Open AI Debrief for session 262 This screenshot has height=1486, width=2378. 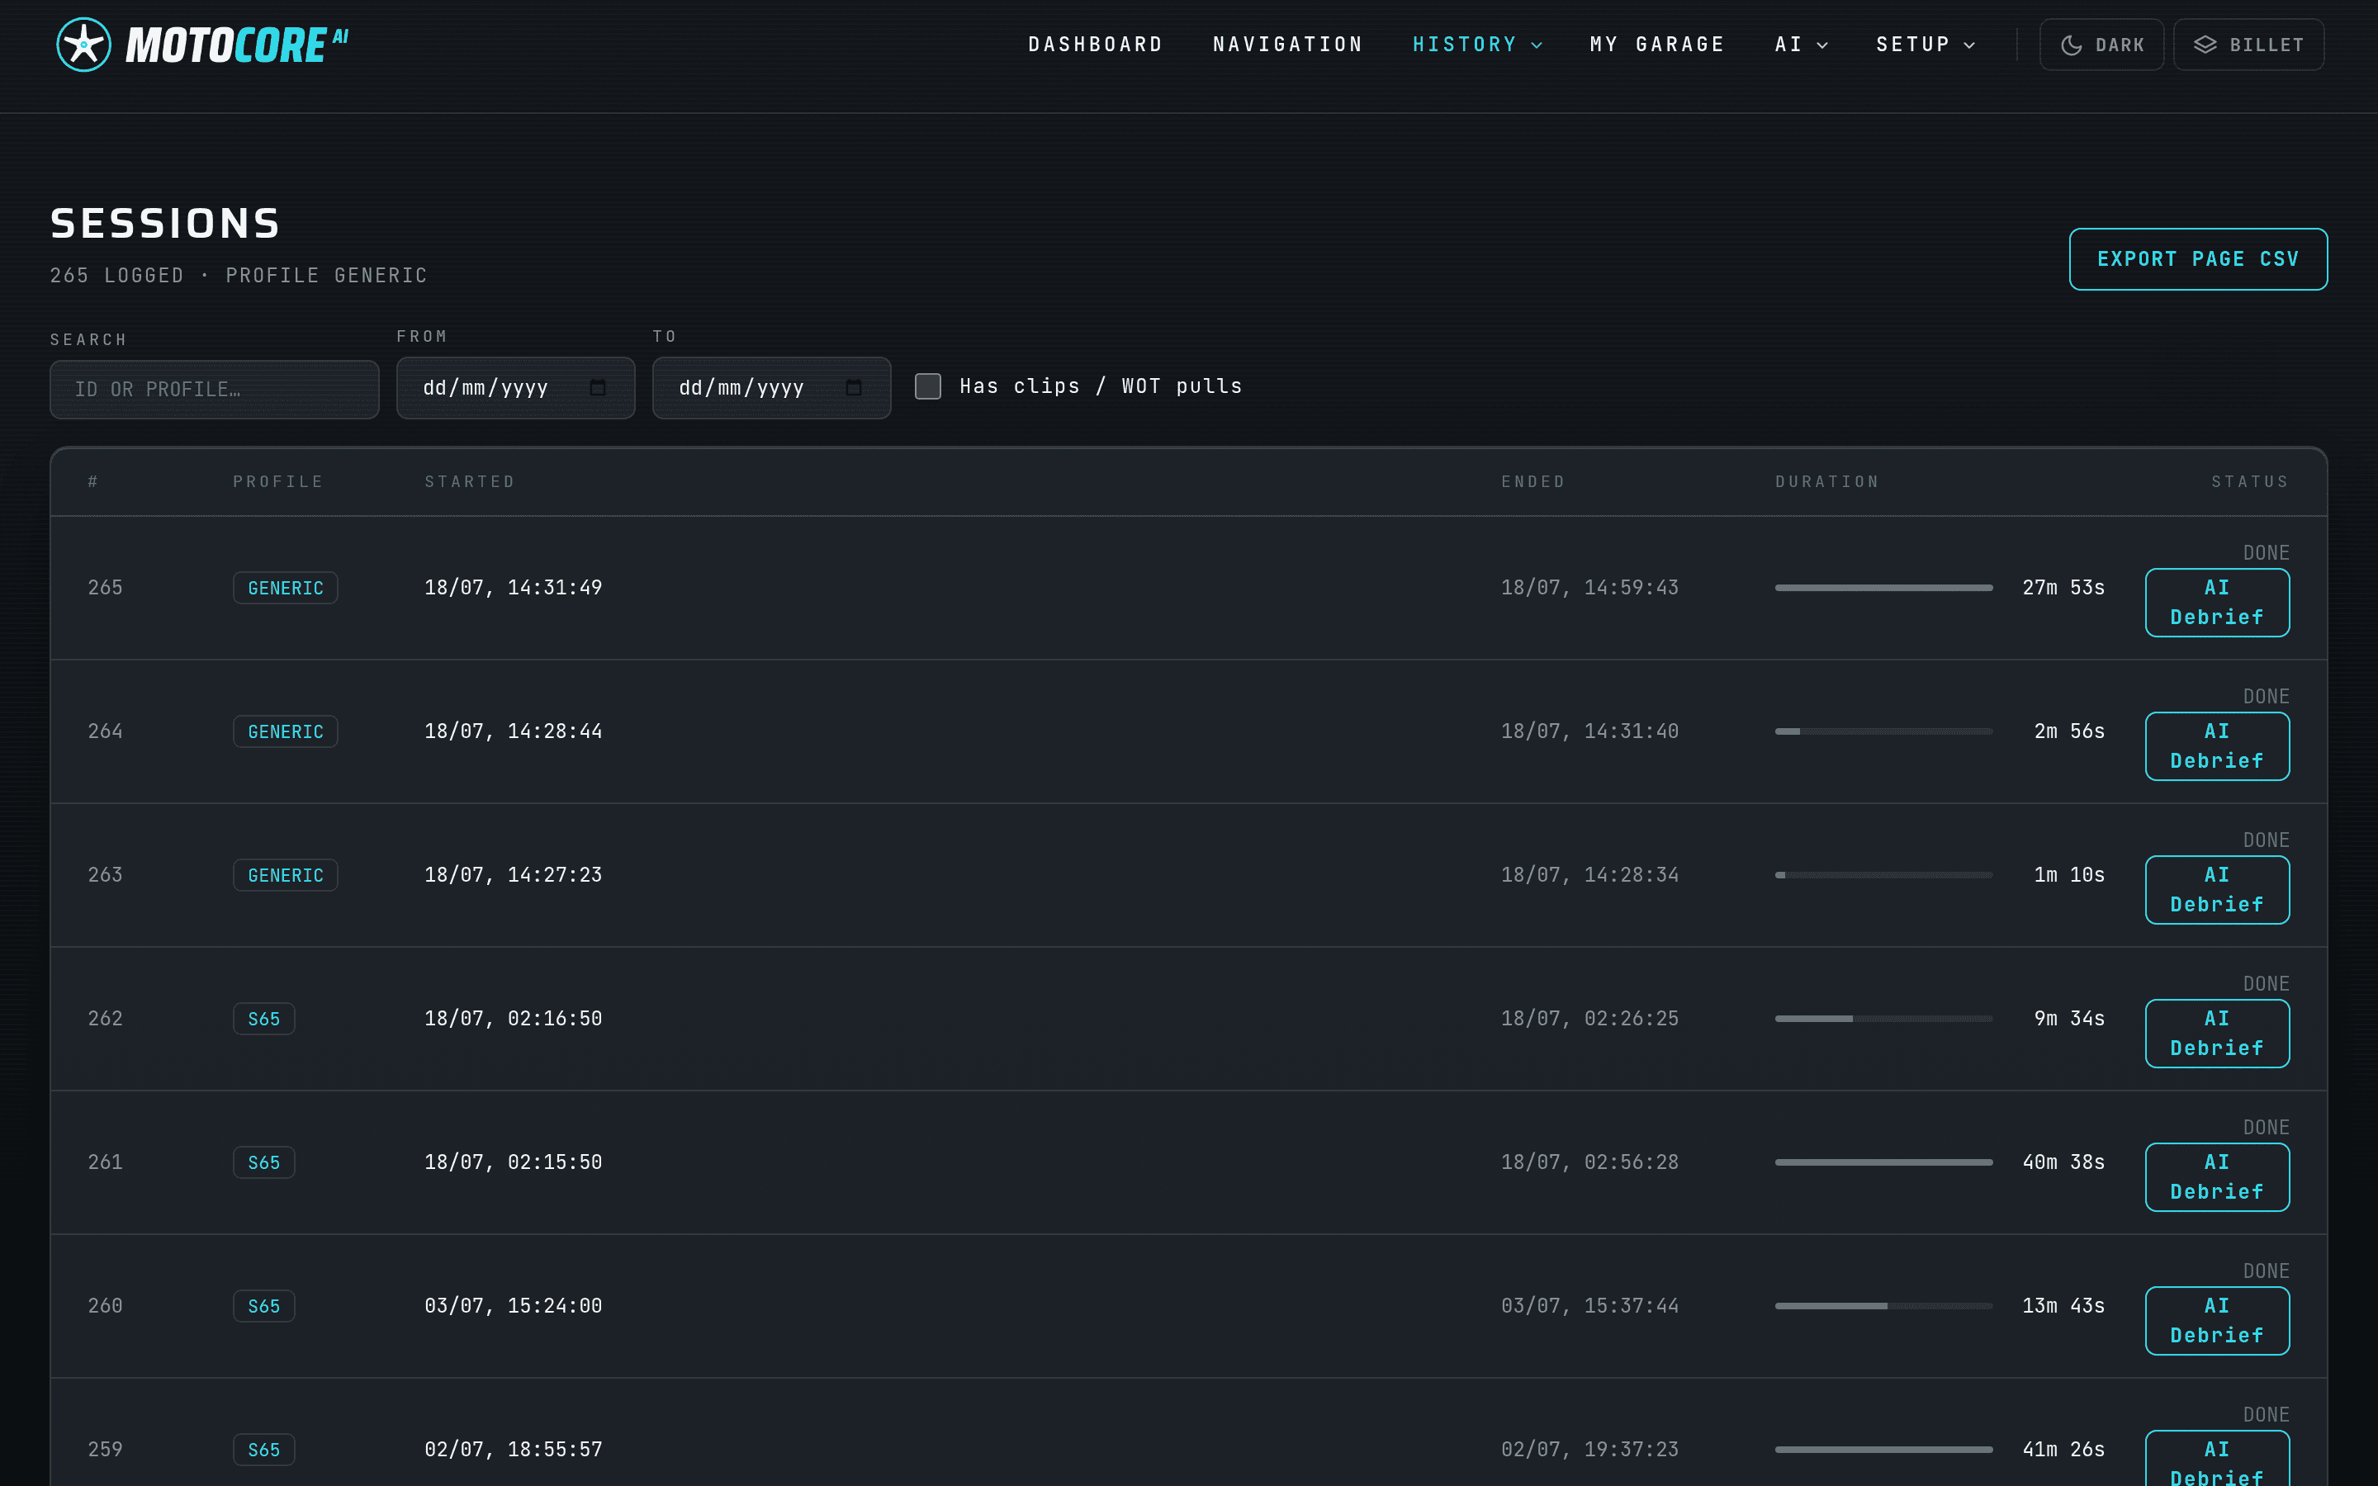point(2217,1033)
